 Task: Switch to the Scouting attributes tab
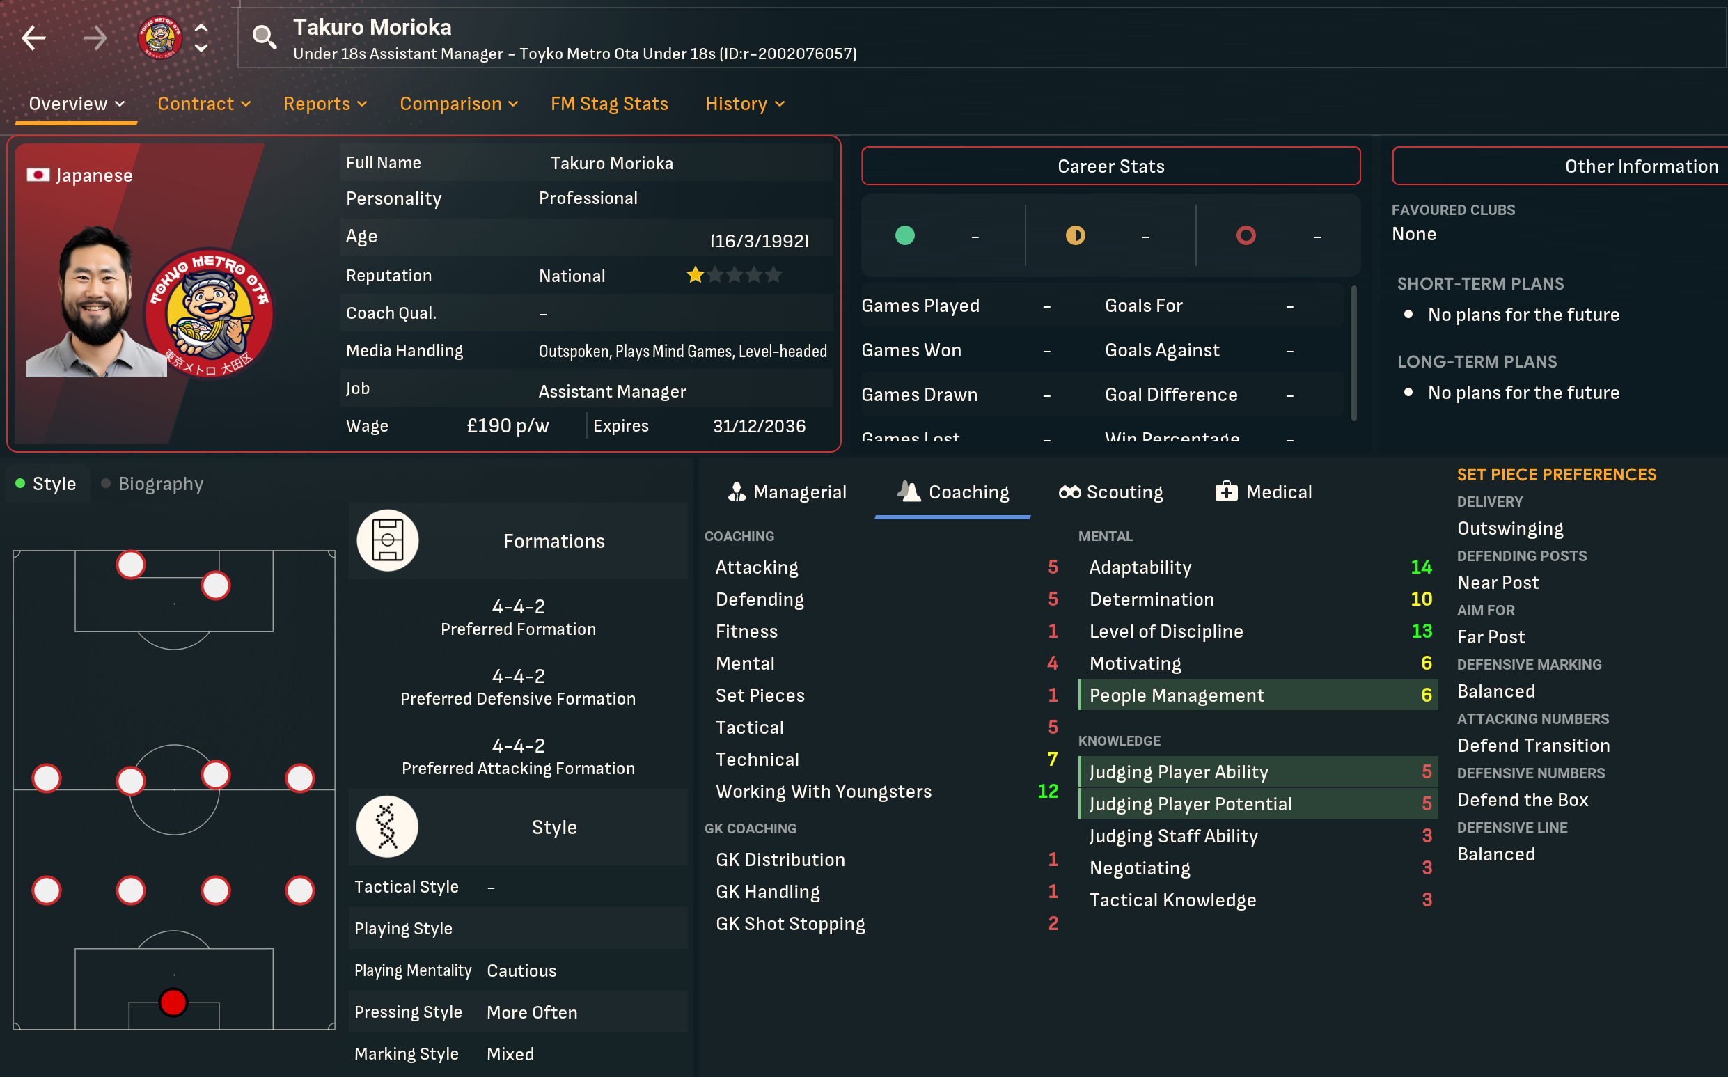[x=1110, y=492]
